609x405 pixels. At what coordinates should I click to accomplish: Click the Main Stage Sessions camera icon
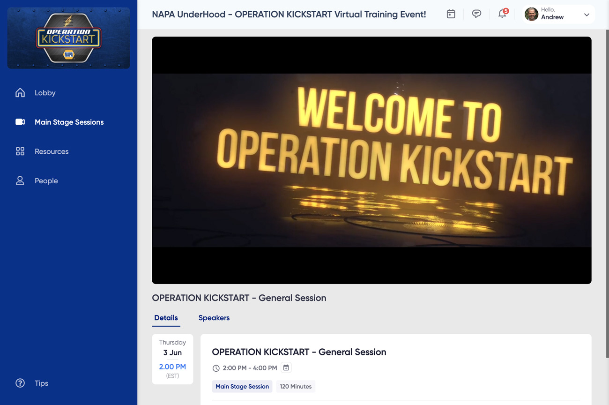[20, 122]
